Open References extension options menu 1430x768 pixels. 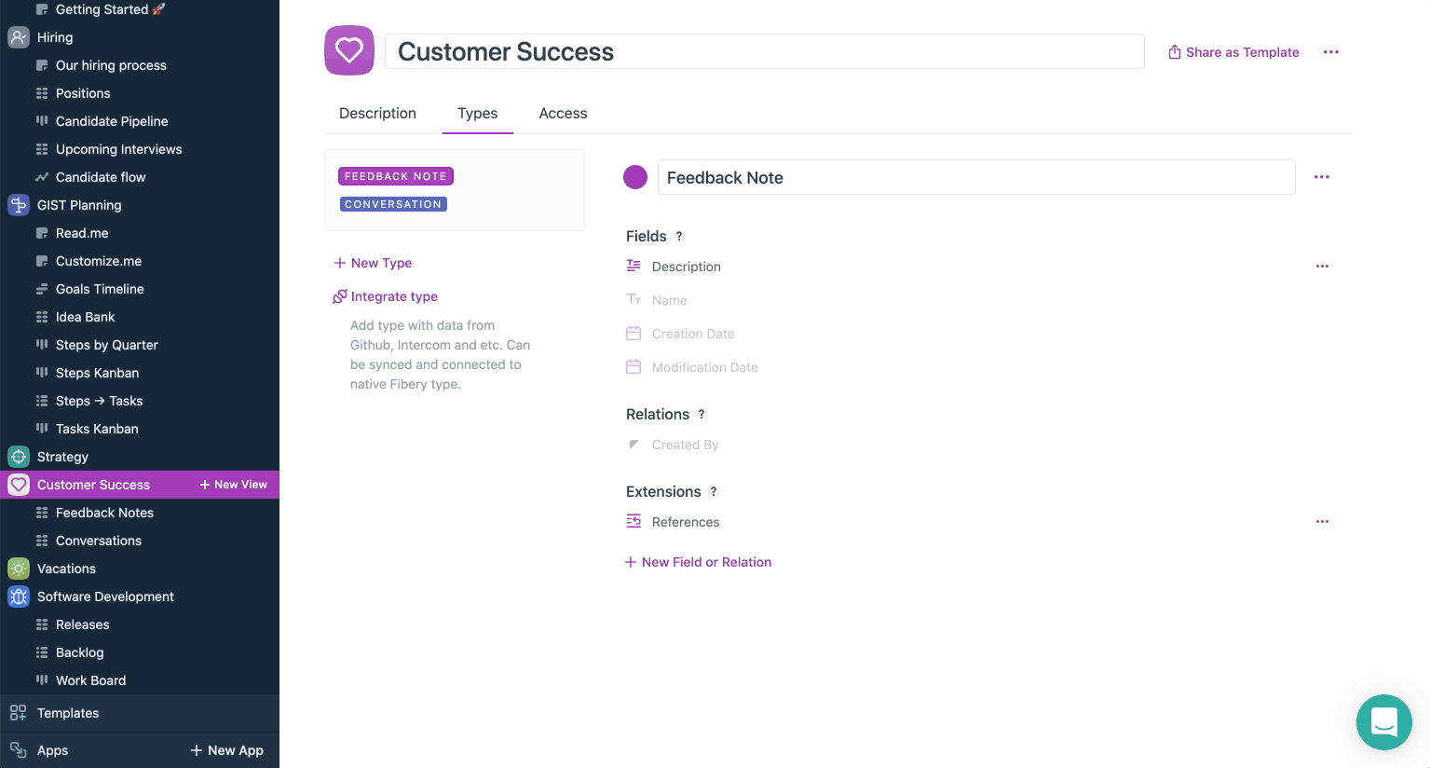click(x=1322, y=522)
